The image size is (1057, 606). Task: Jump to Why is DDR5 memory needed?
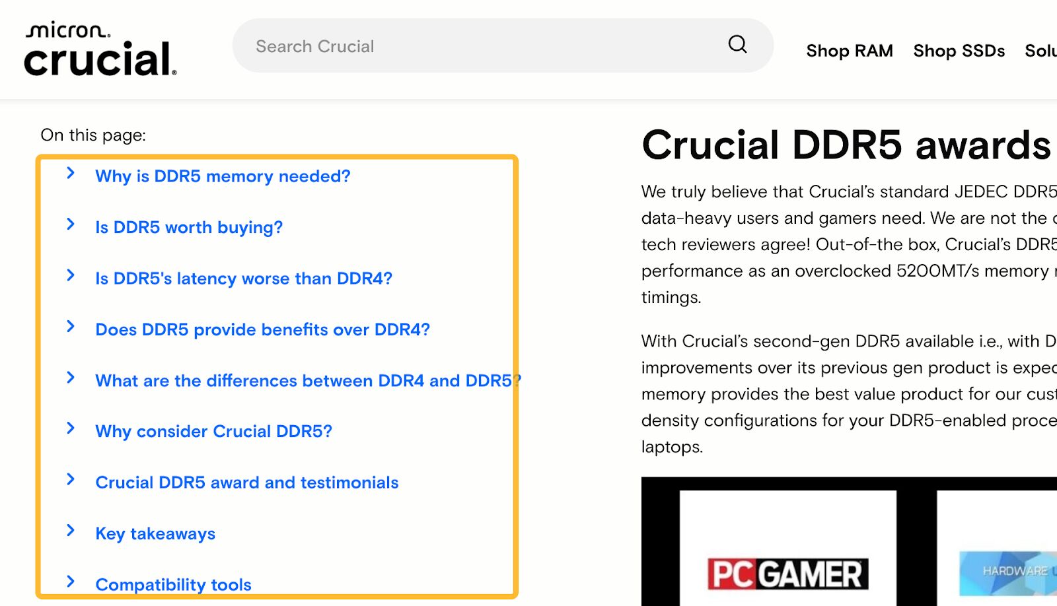point(223,176)
